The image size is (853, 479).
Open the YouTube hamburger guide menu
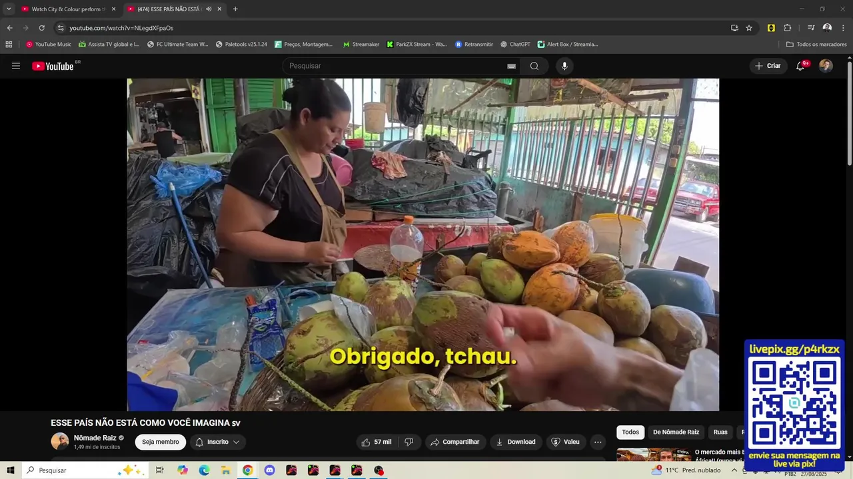tap(16, 66)
